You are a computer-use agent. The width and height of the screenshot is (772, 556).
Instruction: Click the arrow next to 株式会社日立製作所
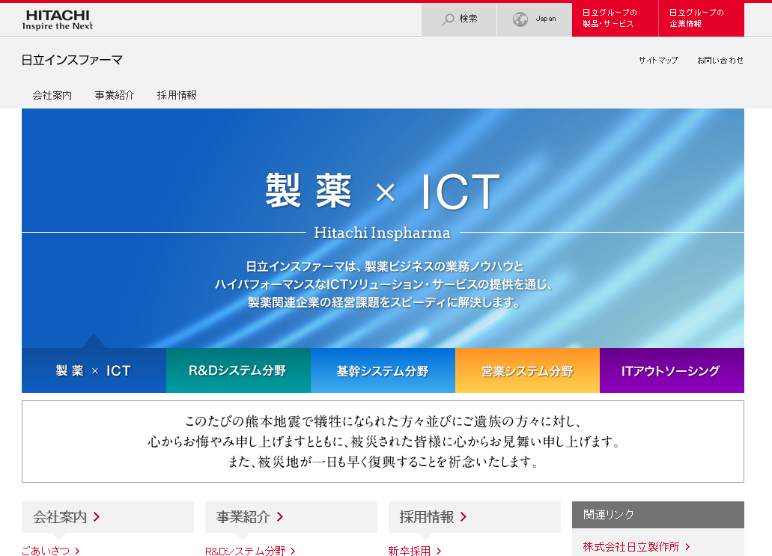[688, 547]
